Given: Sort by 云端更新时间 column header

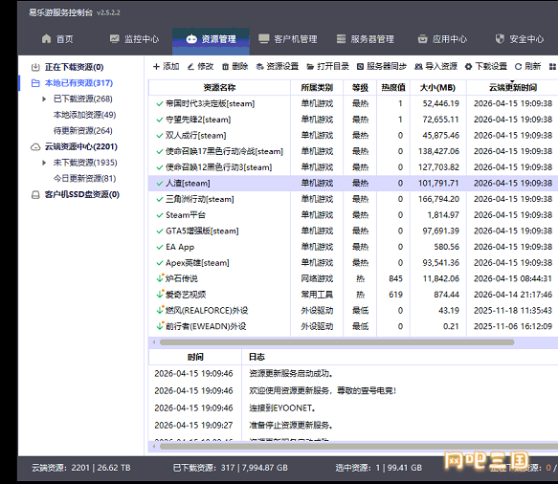Looking at the screenshot, I should tap(513, 87).
